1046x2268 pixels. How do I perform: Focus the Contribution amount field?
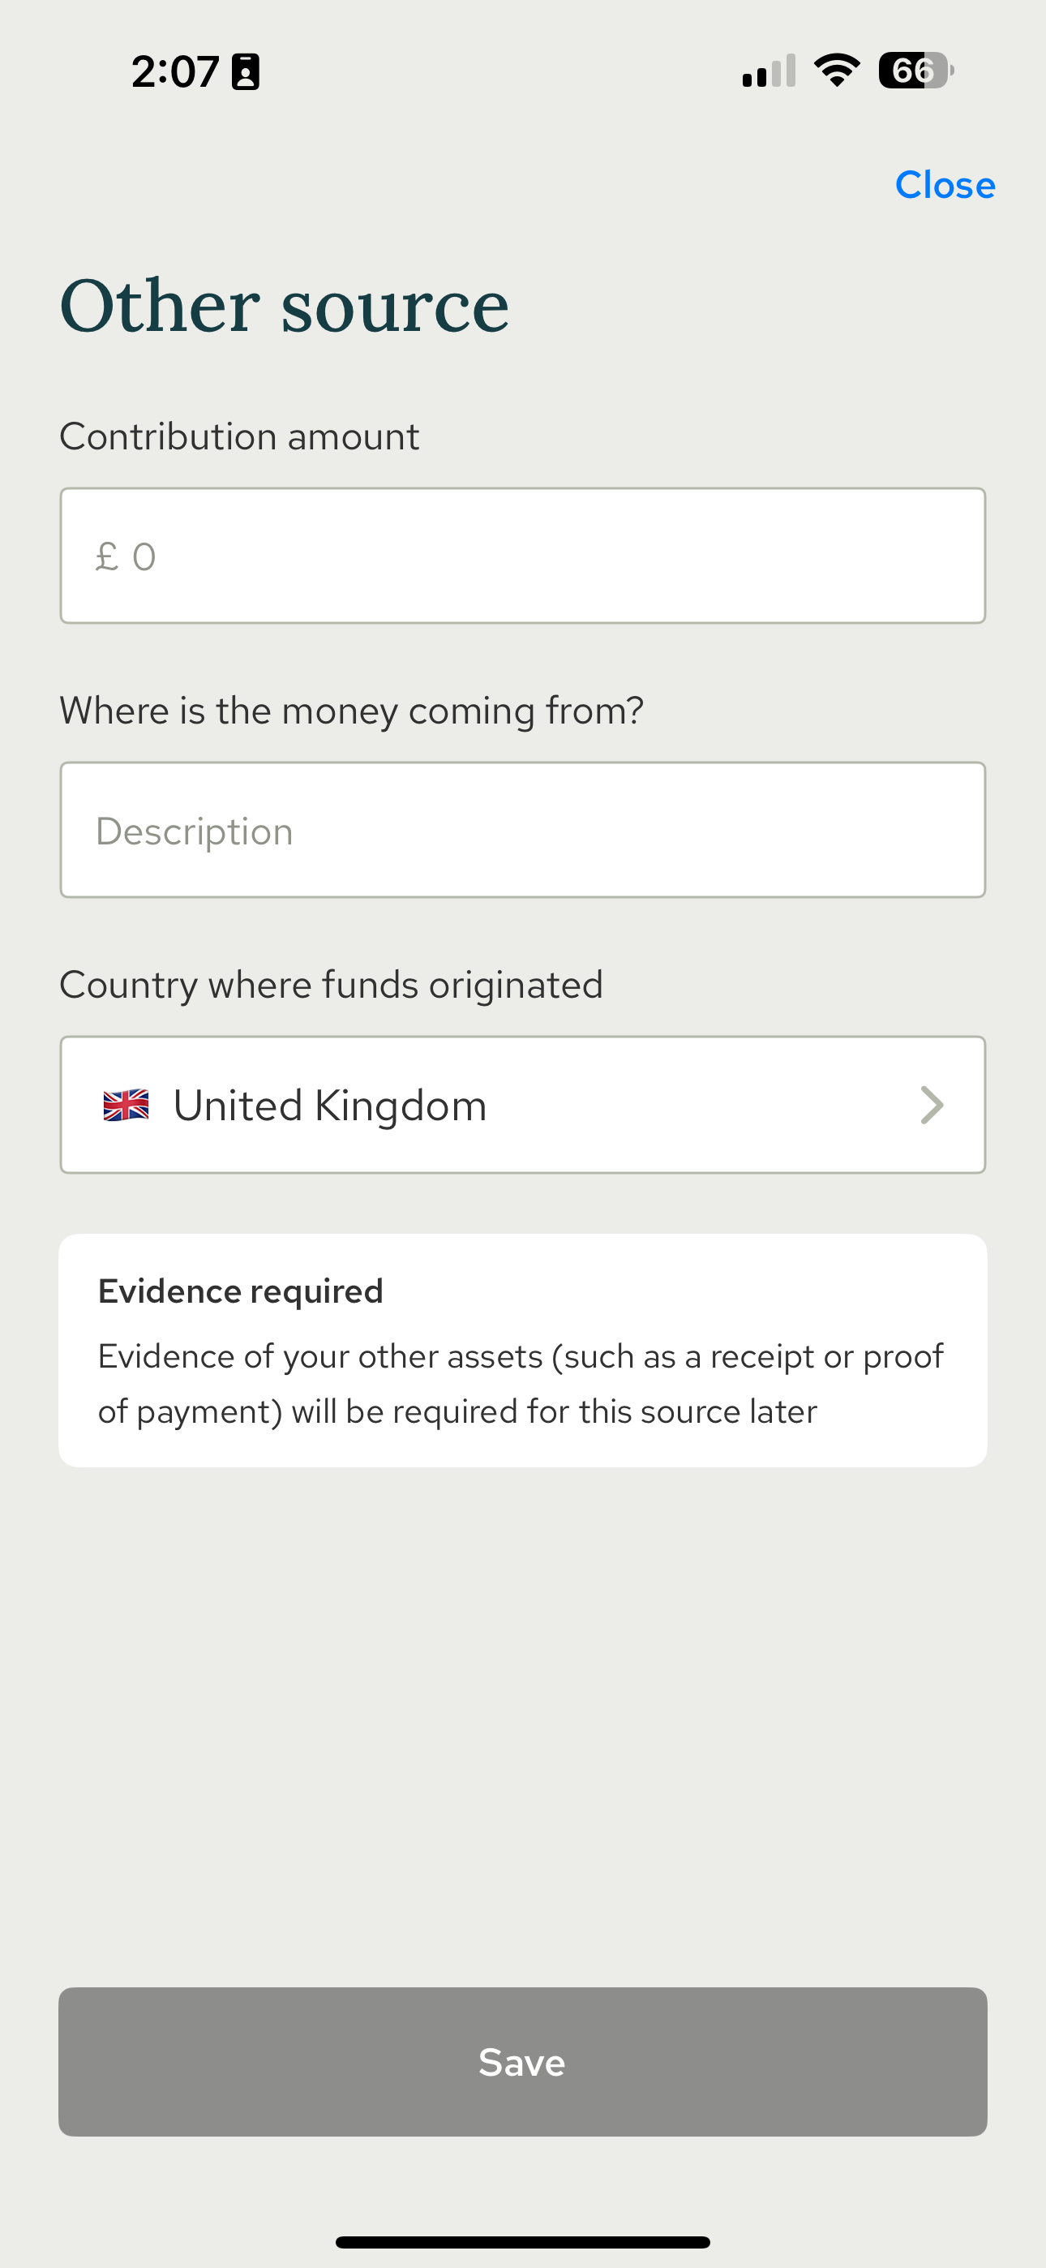(523, 556)
